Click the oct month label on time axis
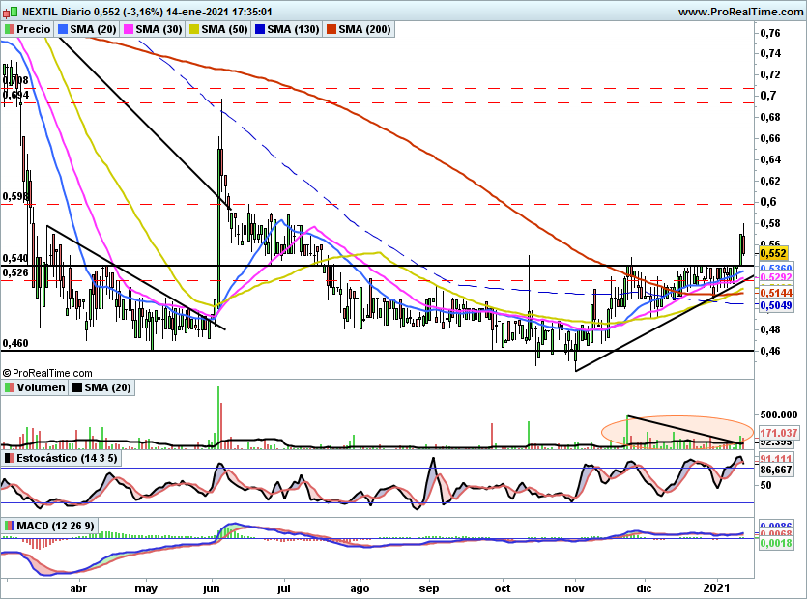This screenshot has width=807, height=599. (x=503, y=588)
